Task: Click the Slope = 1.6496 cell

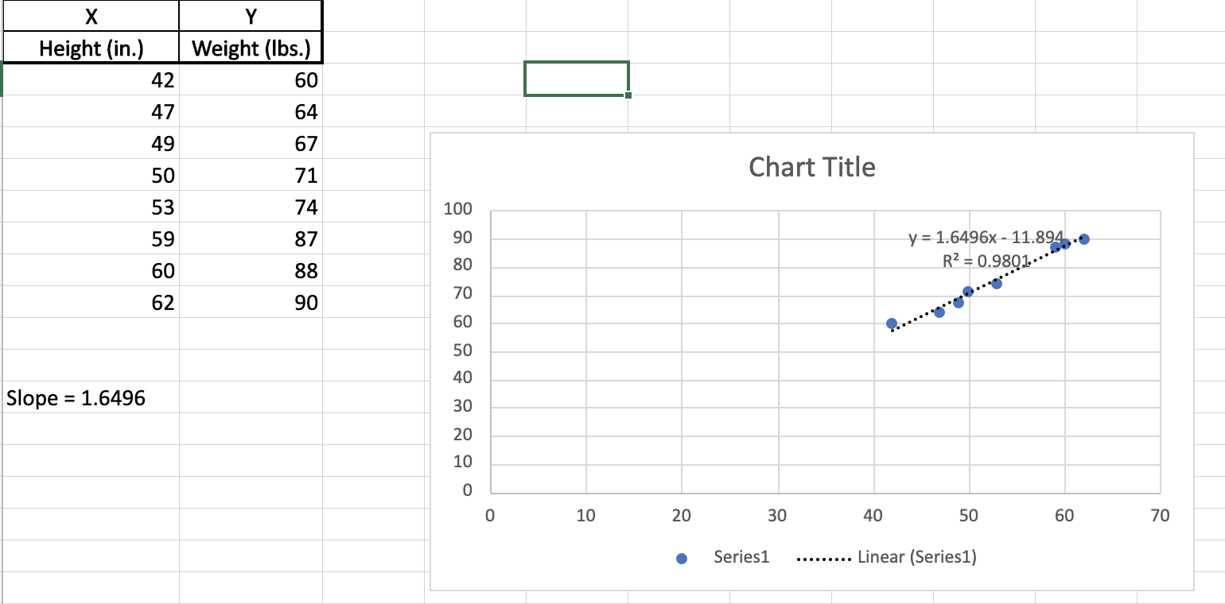Action: [x=91, y=397]
